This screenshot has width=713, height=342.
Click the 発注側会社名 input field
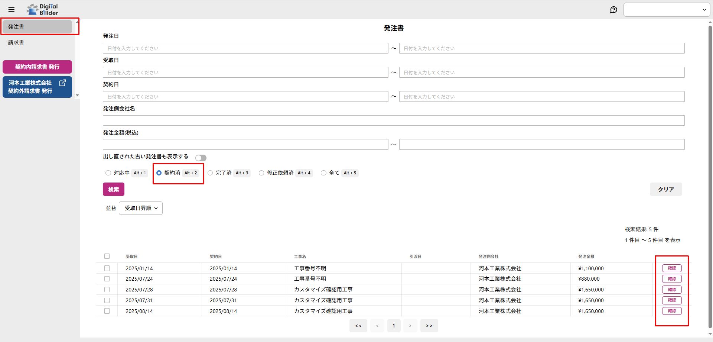(393, 120)
